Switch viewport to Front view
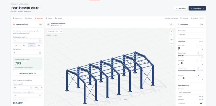This screenshot has height=106, width=216. point(57,31)
